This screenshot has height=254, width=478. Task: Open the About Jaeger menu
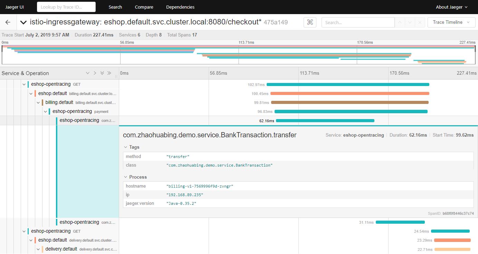pos(451,7)
